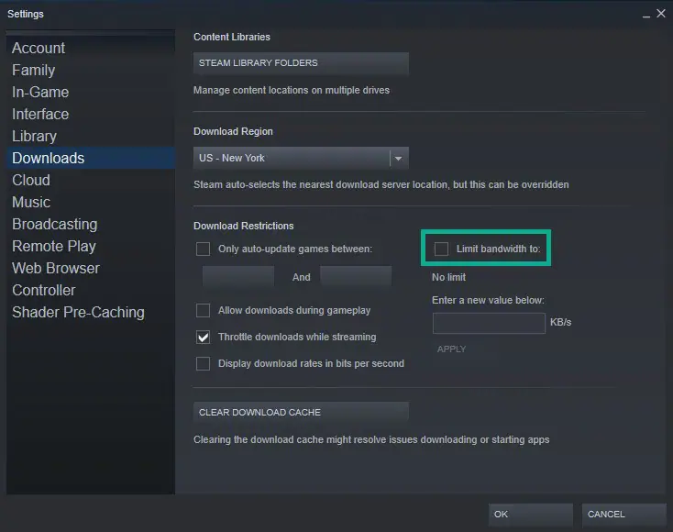Click the bandwidth KB/s input field
Image resolution: width=673 pixels, height=532 pixels.
pyautogui.click(x=489, y=323)
